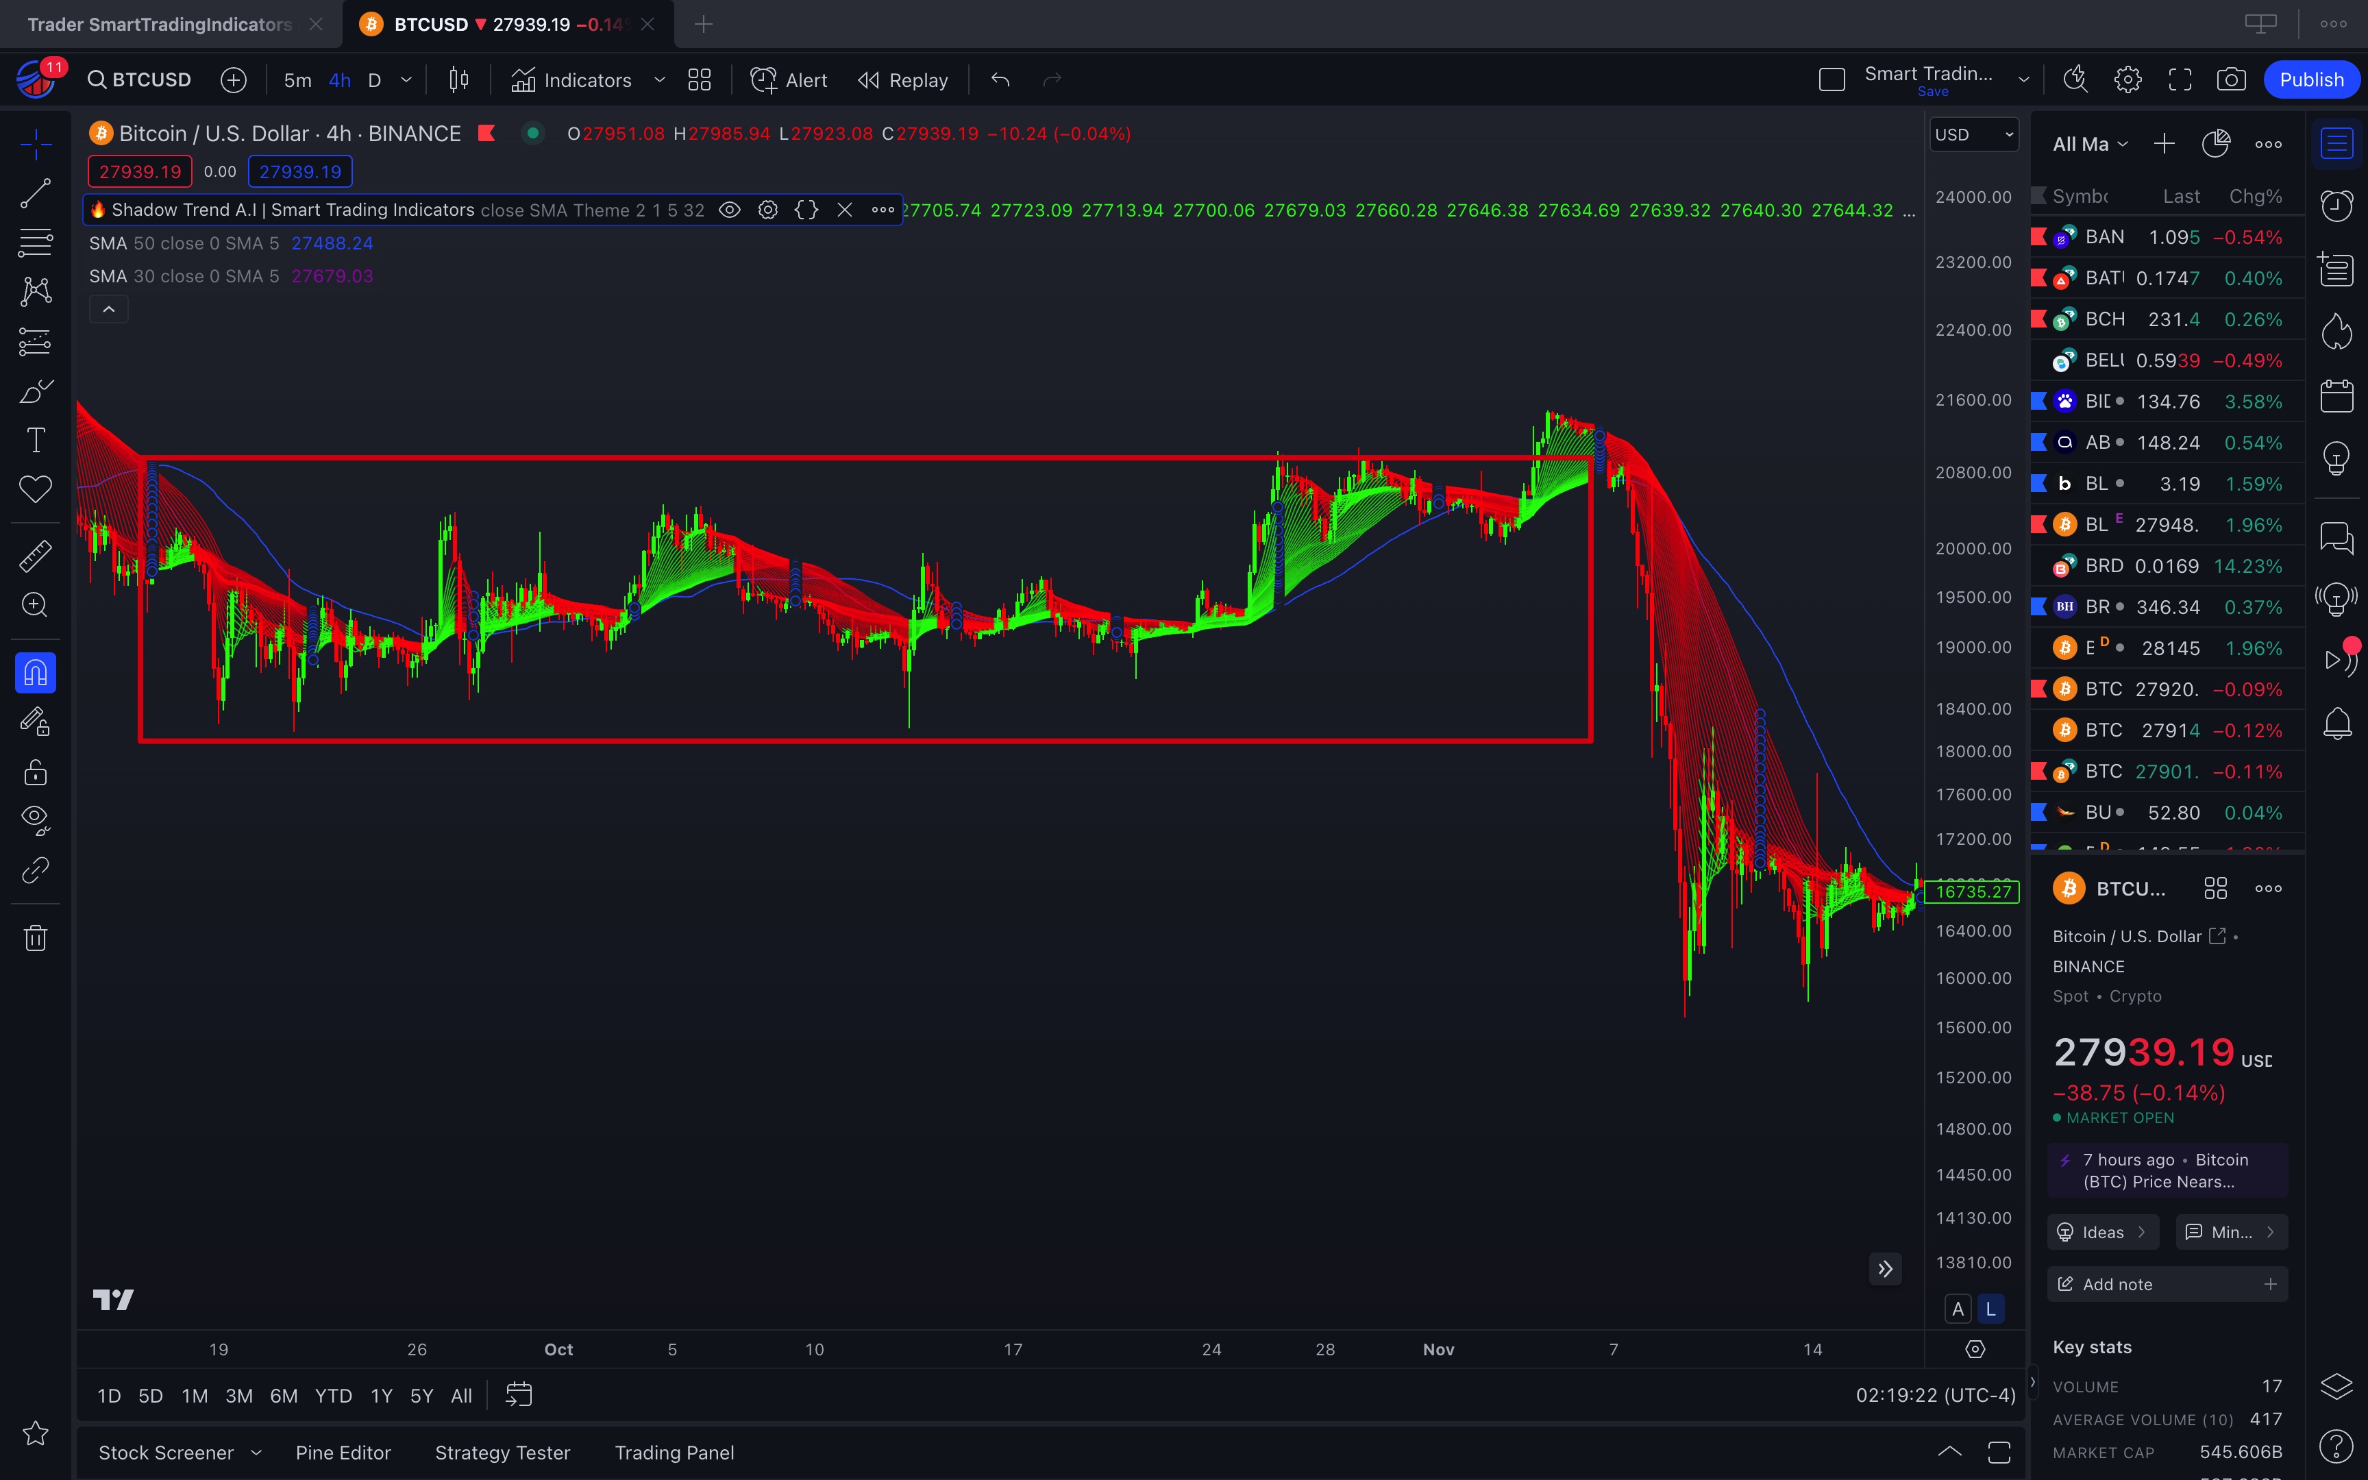Viewport: 2368px width, 1480px height.
Task: Click the green 16735.27 price label
Action: [1973, 891]
